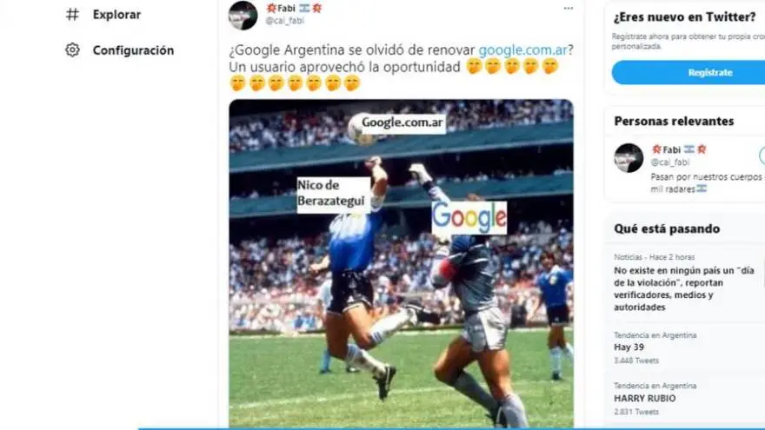Follow the google.com.ar link in tweet
This screenshot has width=765, height=430.
tap(522, 50)
